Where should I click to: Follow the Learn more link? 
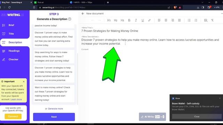click(x=16, y=99)
